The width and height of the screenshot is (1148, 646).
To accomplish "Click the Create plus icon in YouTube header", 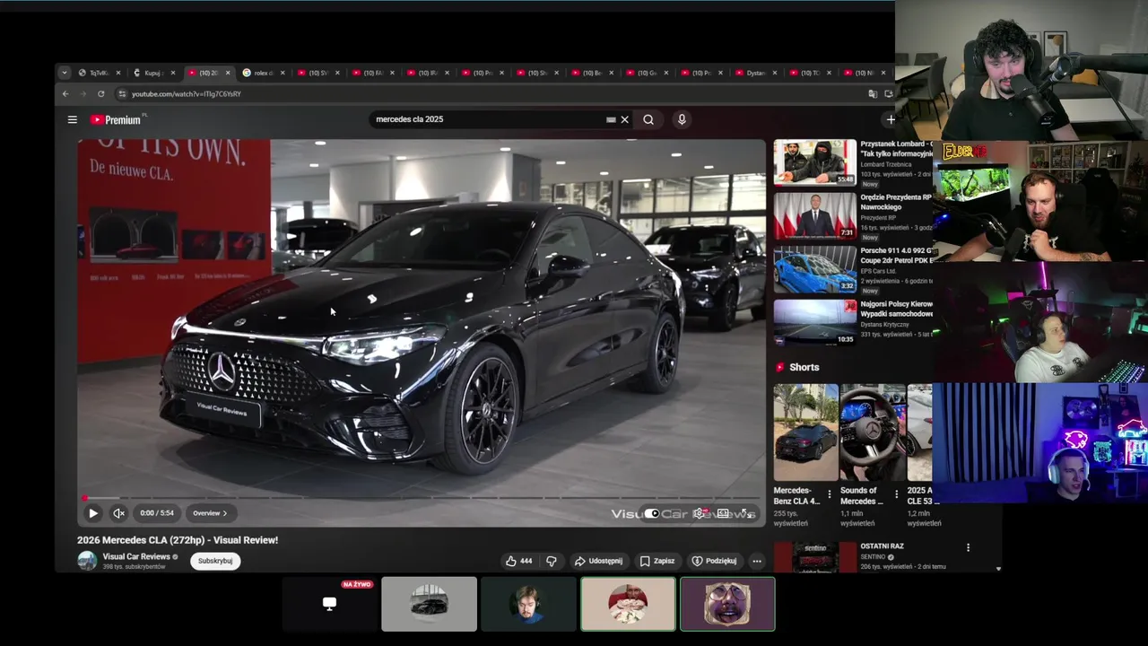I will point(890,119).
